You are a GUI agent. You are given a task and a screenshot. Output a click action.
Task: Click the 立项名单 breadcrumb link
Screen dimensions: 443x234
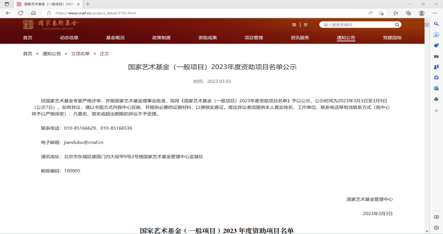[x=80, y=54]
